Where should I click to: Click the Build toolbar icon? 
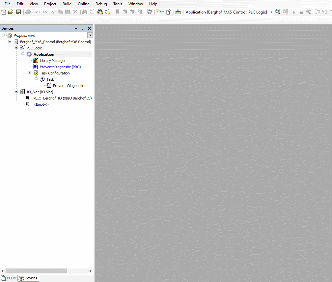tap(178, 12)
